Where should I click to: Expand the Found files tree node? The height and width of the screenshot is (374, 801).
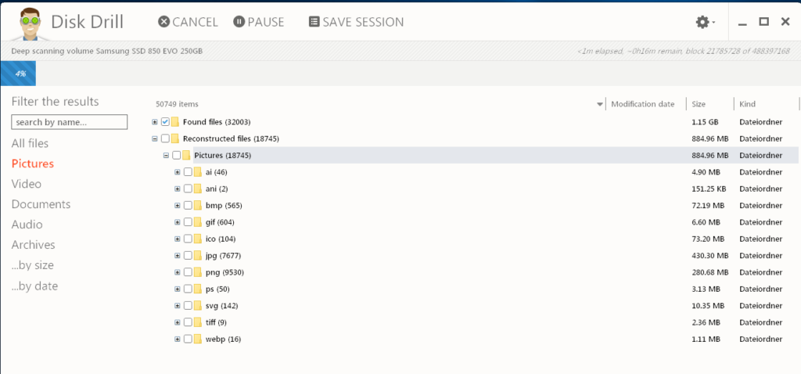coord(155,122)
